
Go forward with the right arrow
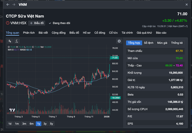(14, 5)
